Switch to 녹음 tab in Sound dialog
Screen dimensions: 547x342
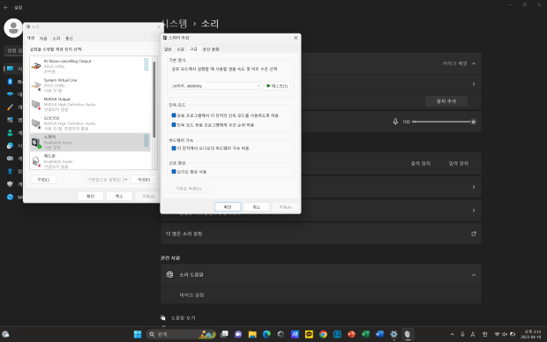click(43, 39)
